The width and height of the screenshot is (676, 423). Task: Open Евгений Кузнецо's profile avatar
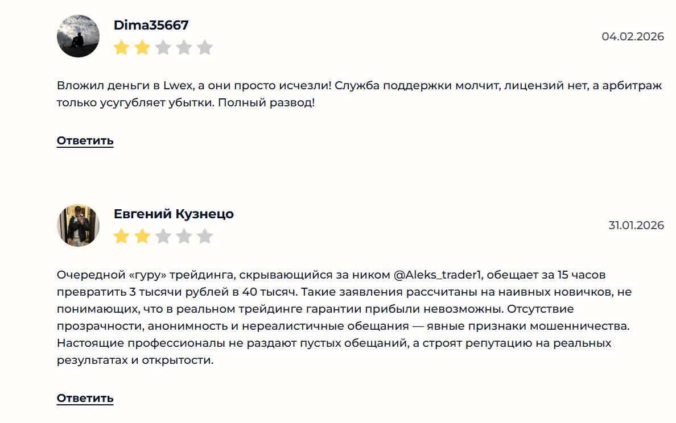78,225
